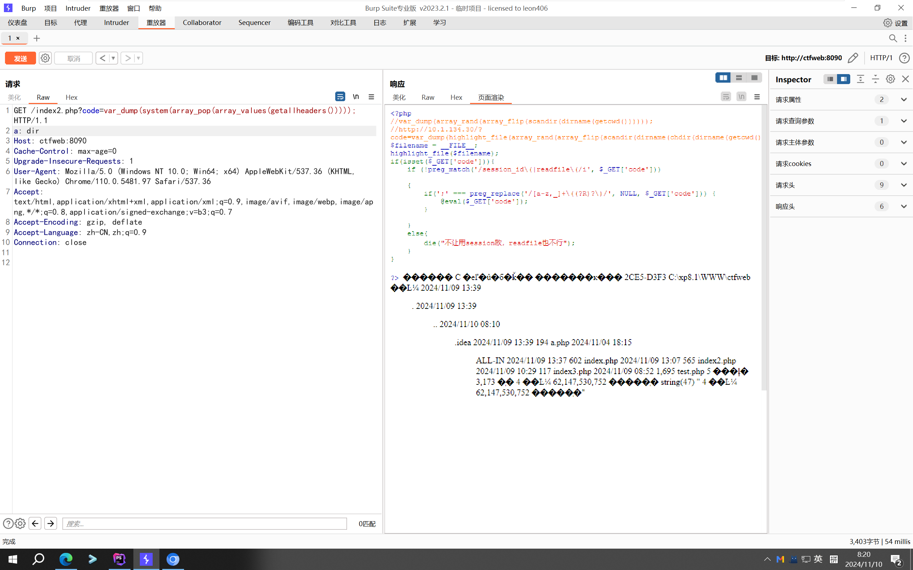This screenshot has height=570, width=913.
Task: Go to previous search match arrow
Action: 35,523
